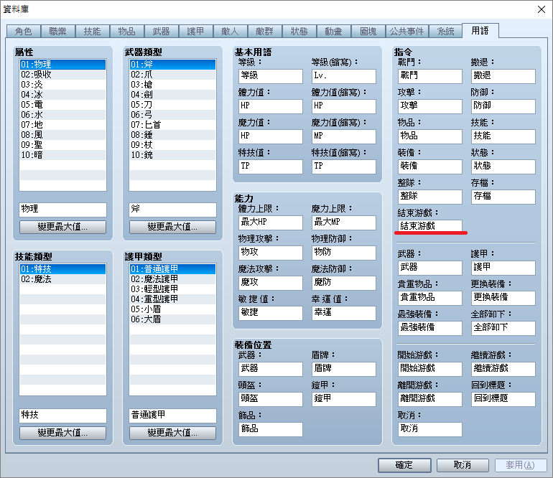553x478 pixels.
Task: Click the 魔力上限 field 最大MP
Action: coord(344,222)
